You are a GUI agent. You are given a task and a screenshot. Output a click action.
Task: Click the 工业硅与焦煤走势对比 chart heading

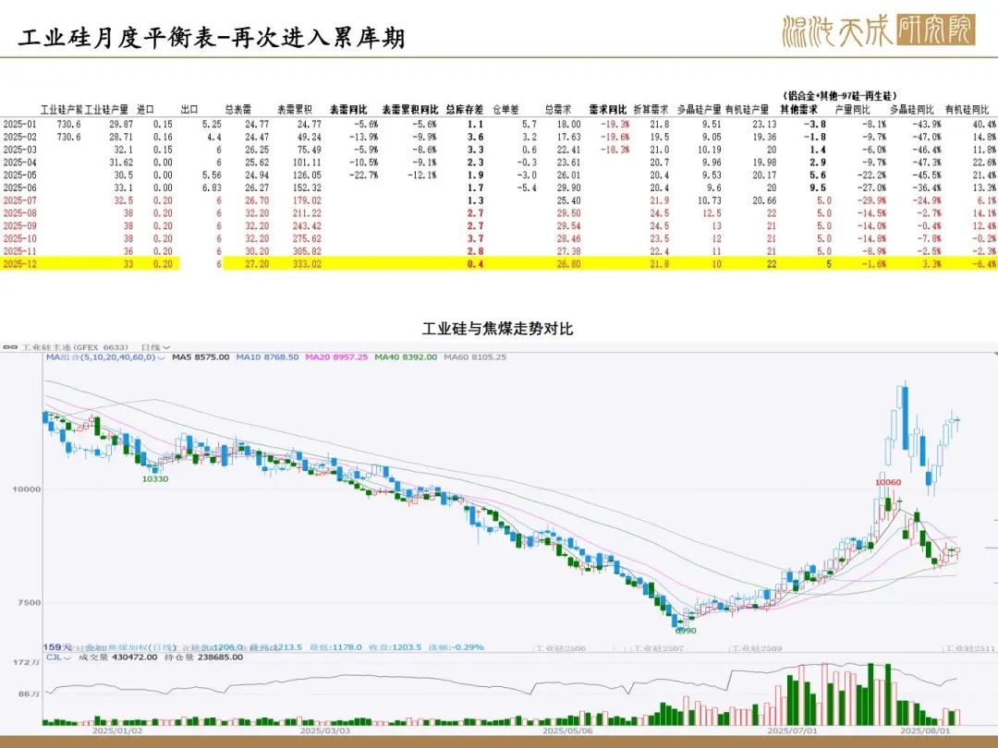pos(498,328)
